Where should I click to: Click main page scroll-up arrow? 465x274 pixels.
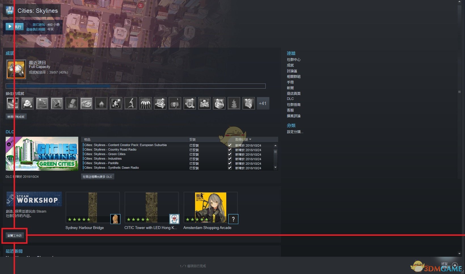pyautogui.click(x=459, y=2)
